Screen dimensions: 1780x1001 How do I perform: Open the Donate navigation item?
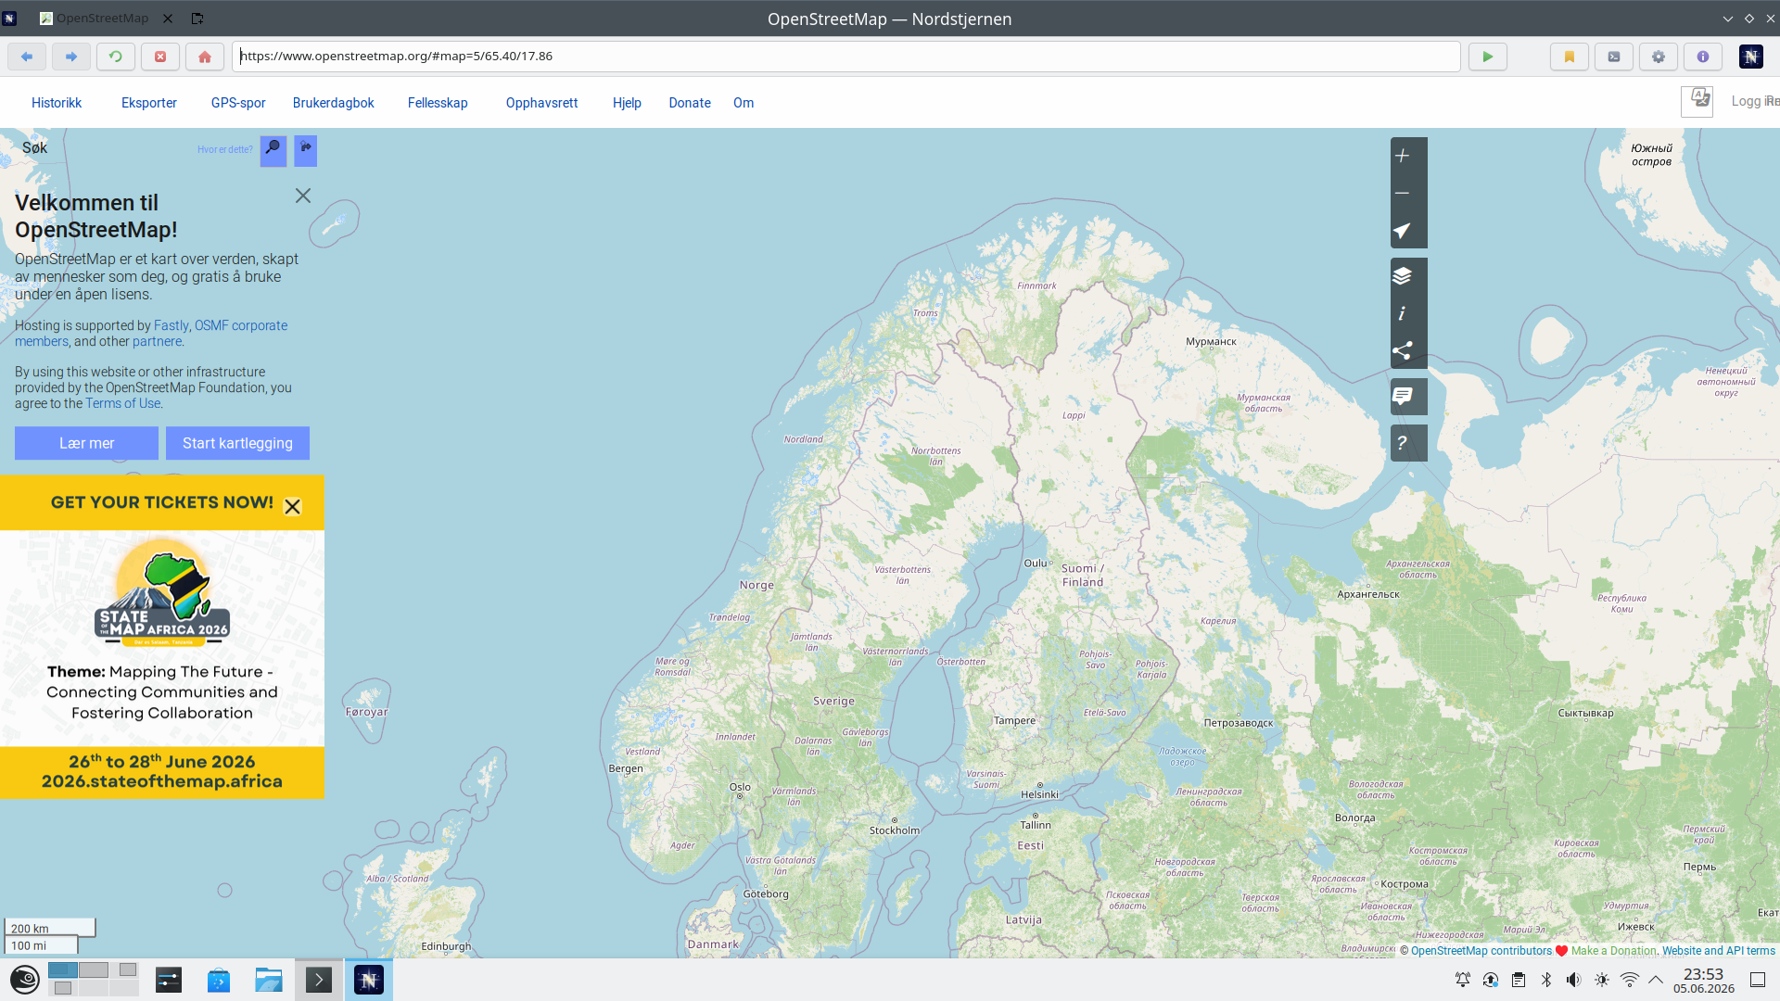coord(690,103)
